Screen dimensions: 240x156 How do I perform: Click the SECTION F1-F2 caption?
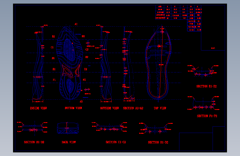(x=207, y=116)
